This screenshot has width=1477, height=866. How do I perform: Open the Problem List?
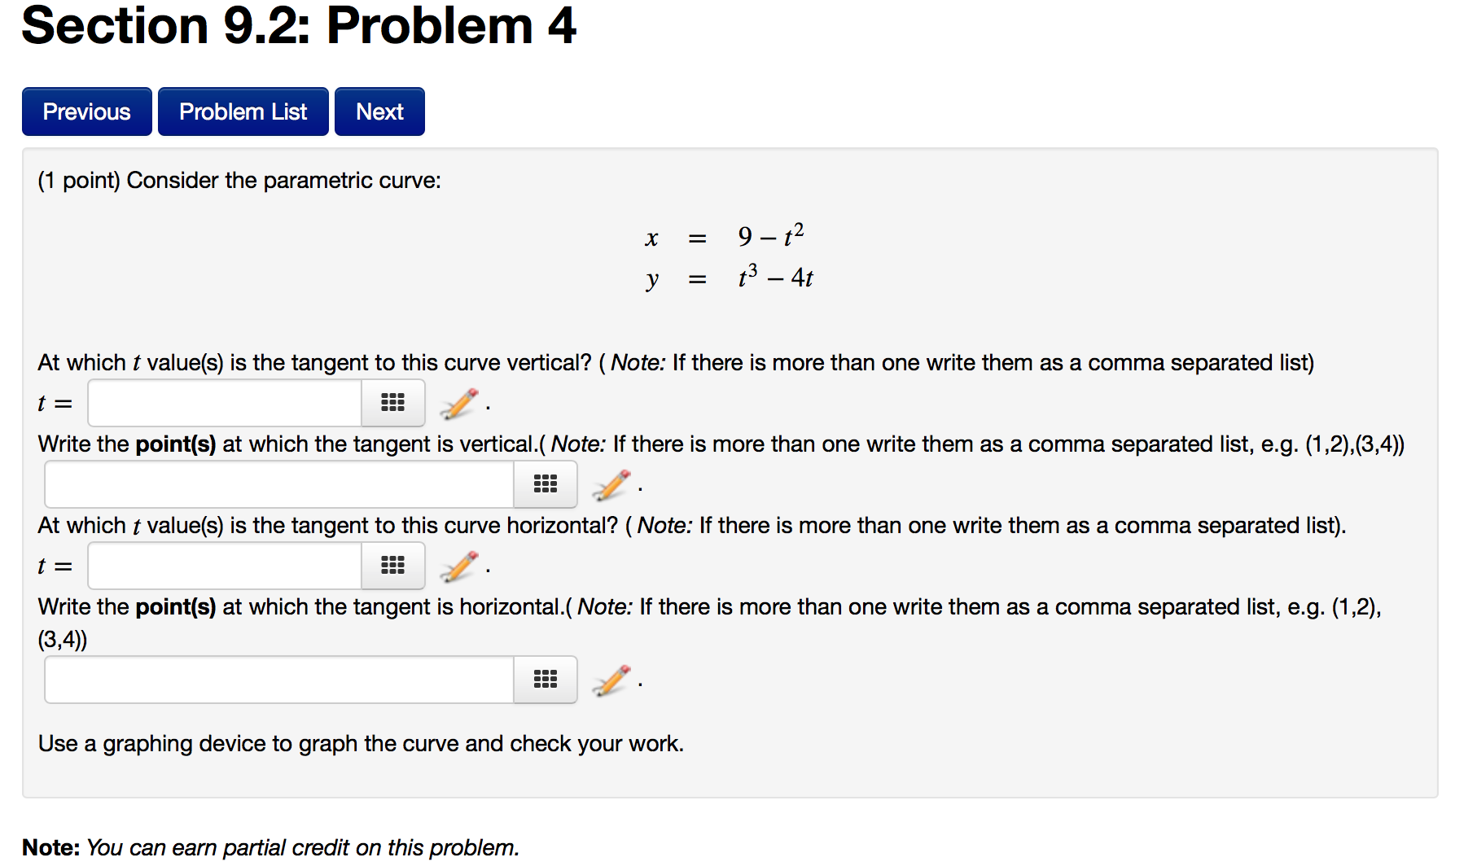pos(243,112)
